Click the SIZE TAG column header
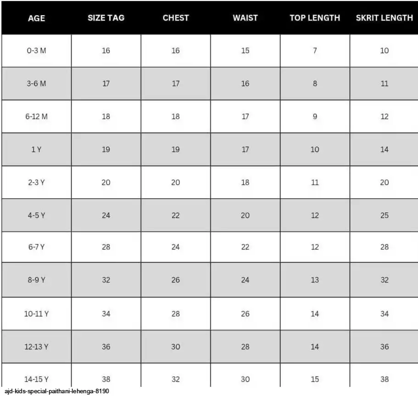This screenshot has width=418, height=396. pos(106,18)
